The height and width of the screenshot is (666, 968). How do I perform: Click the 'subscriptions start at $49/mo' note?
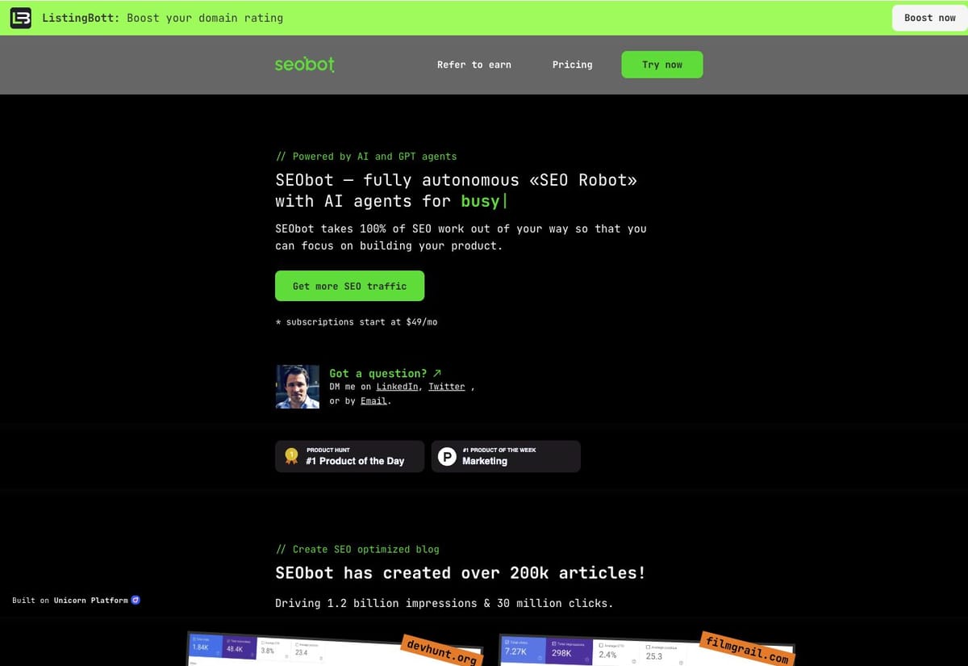[357, 321]
